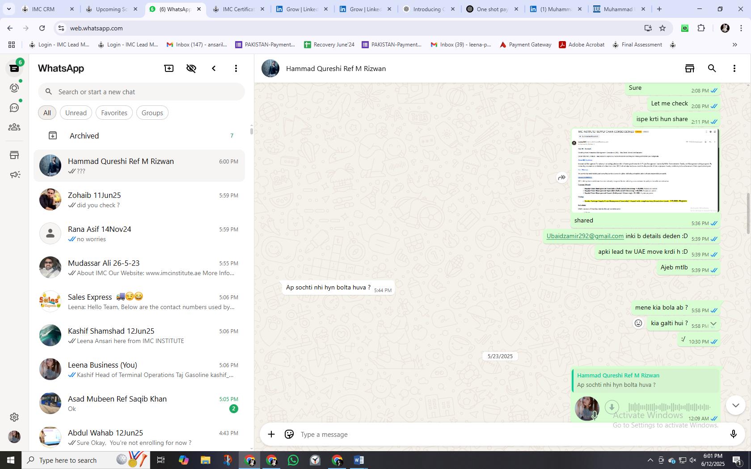Open the Archived chats row
The height and width of the screenshot is (469, 751).
pyautogui.click(x=139, y=136)
